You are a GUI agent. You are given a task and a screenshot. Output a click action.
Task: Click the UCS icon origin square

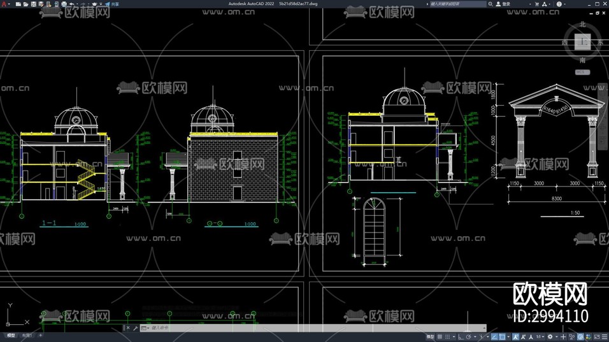click(8, 324)
